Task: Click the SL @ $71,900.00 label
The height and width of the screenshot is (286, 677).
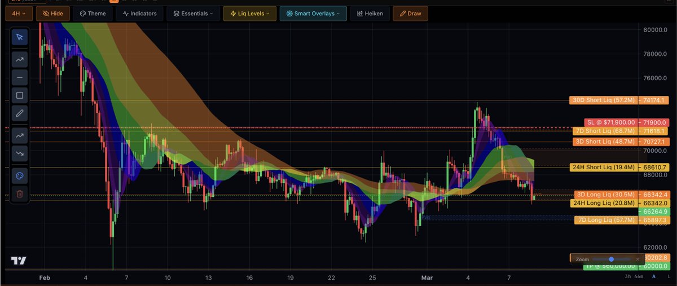Action: (610, 122)
